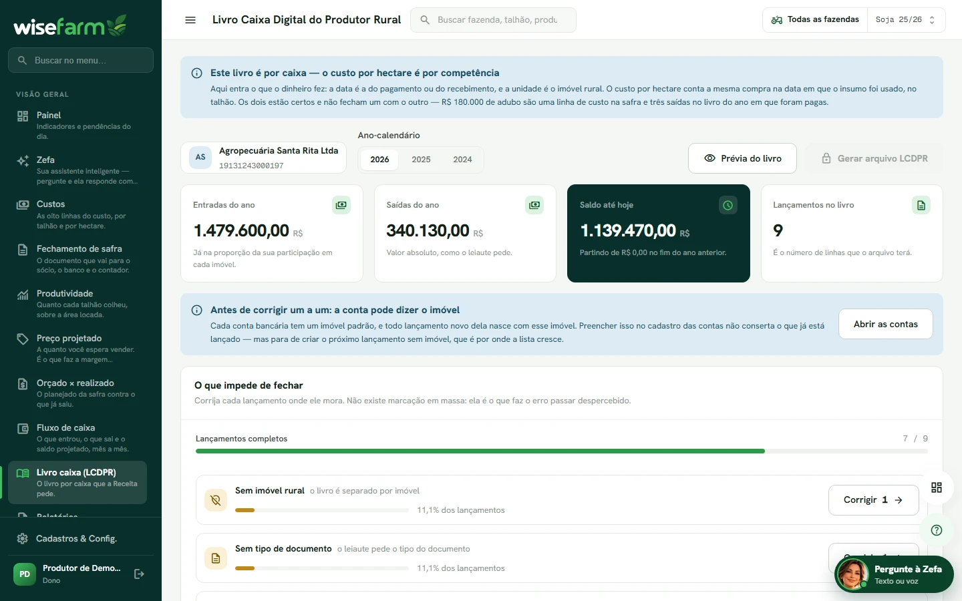Viewport: 962px width, 601px height.
Task: Click the PD user avatar
Action: (x=25, y=574)
